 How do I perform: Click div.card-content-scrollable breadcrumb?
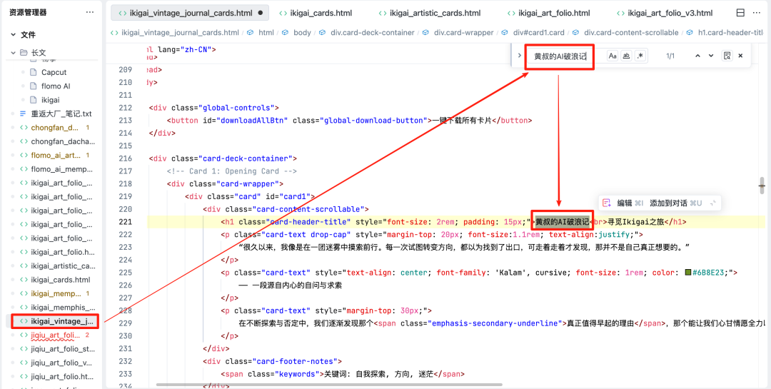pyautogui.click(x=631, y=32)
